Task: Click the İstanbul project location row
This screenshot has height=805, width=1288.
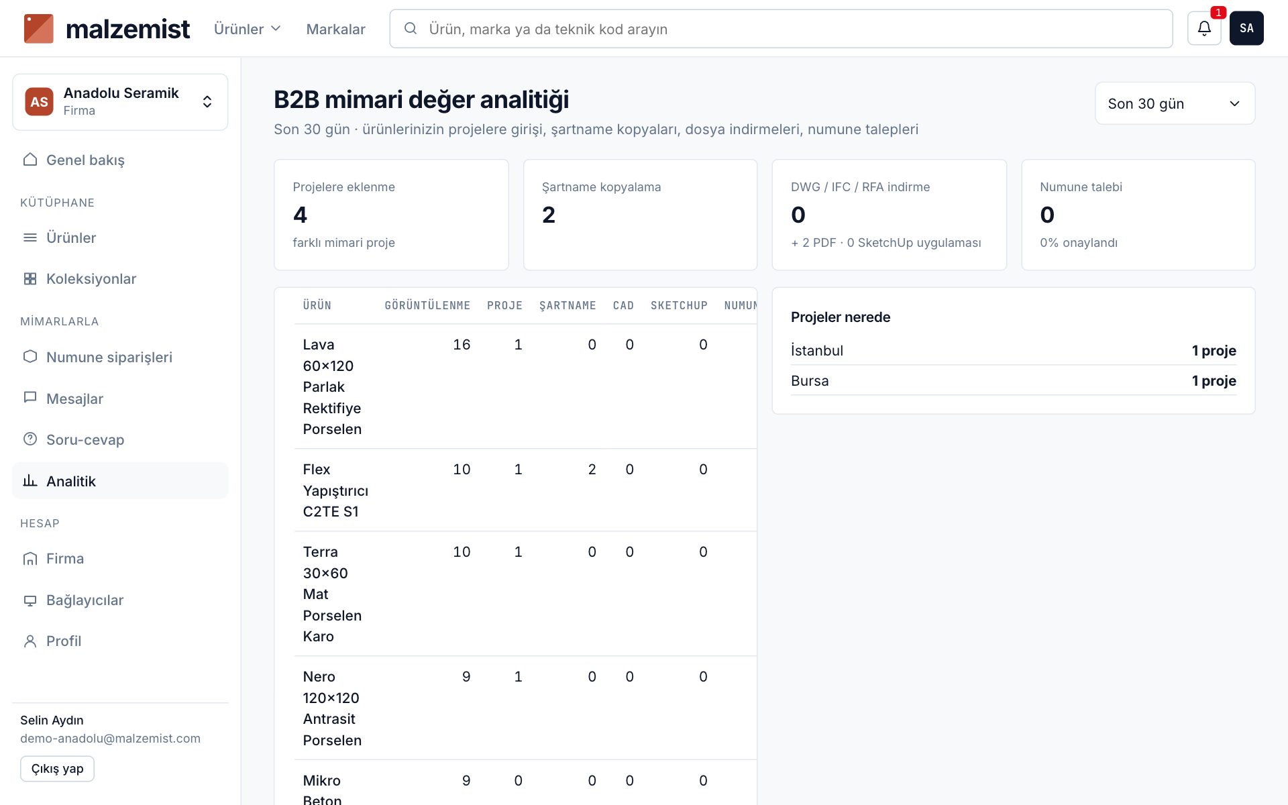Action: click(1013, 350)
